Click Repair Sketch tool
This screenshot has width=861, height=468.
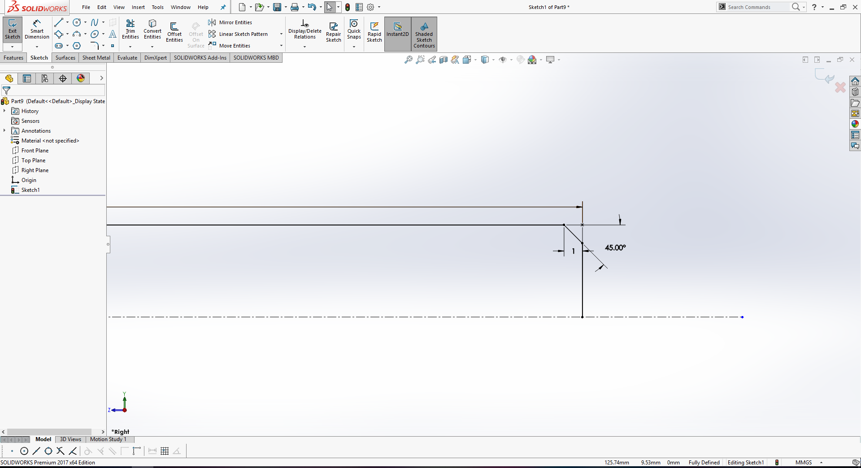334,32
